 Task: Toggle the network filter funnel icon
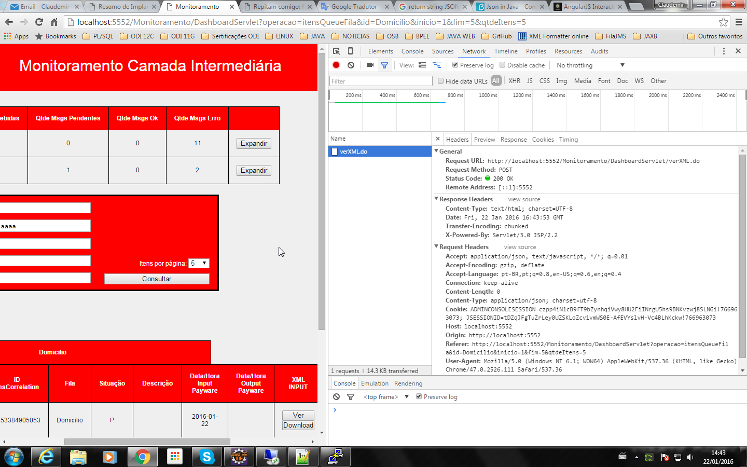pyautogui.click(x=384, y=65)
